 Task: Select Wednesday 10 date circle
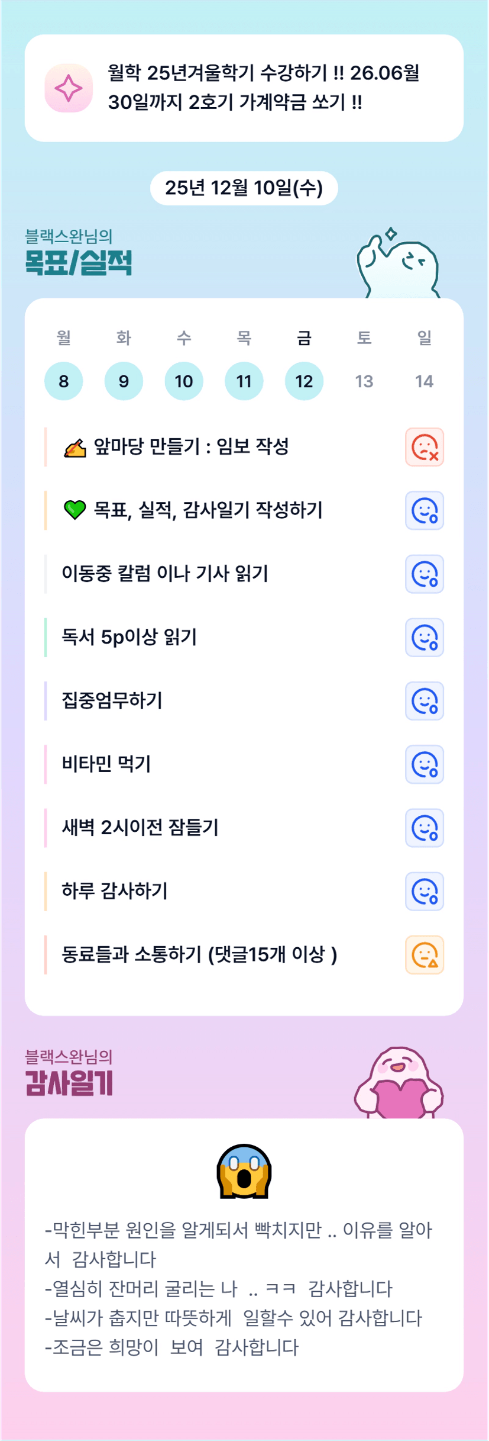point(184,381)
